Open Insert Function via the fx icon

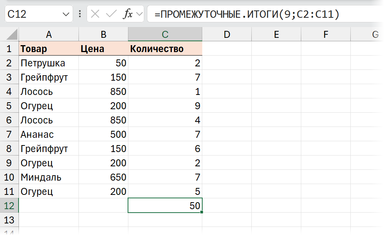click(128, 14)
